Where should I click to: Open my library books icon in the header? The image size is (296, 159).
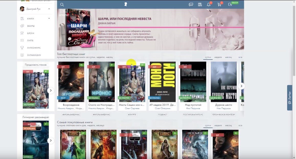[200, 4]
